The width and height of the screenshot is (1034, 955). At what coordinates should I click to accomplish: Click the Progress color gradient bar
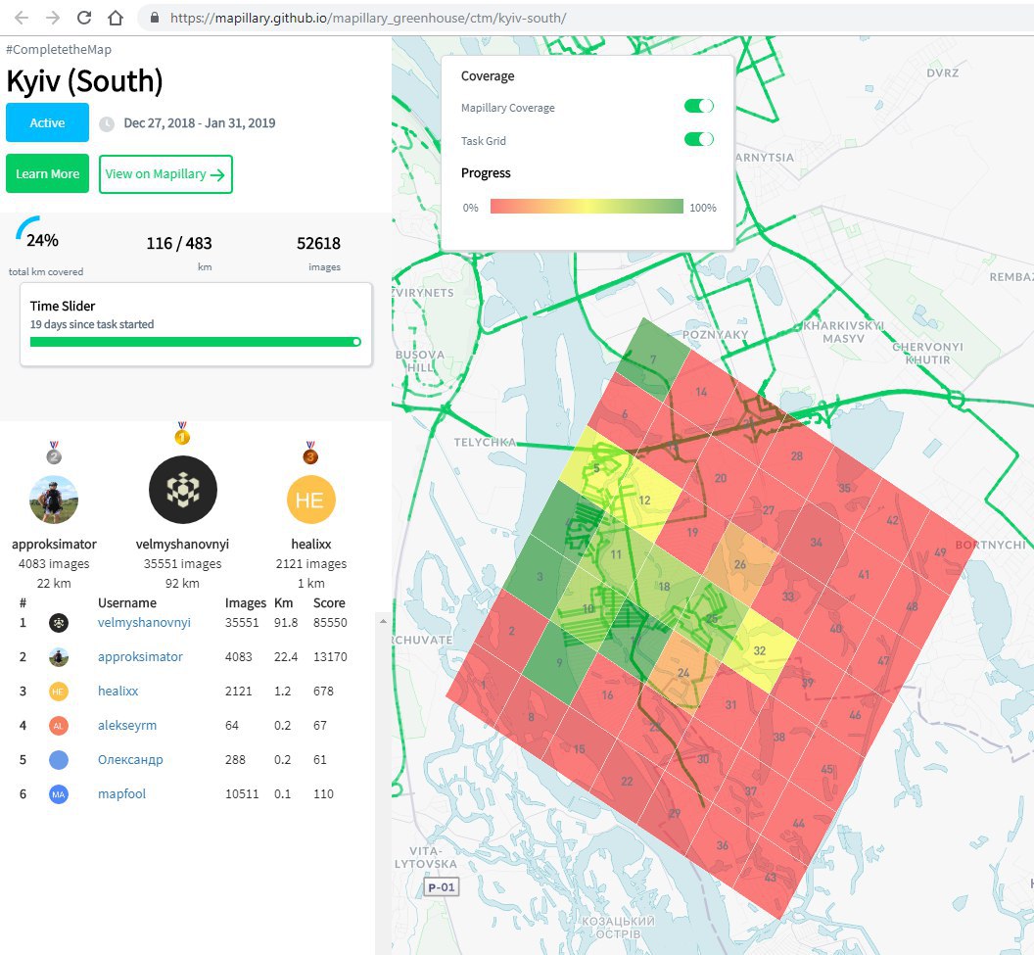587,207
